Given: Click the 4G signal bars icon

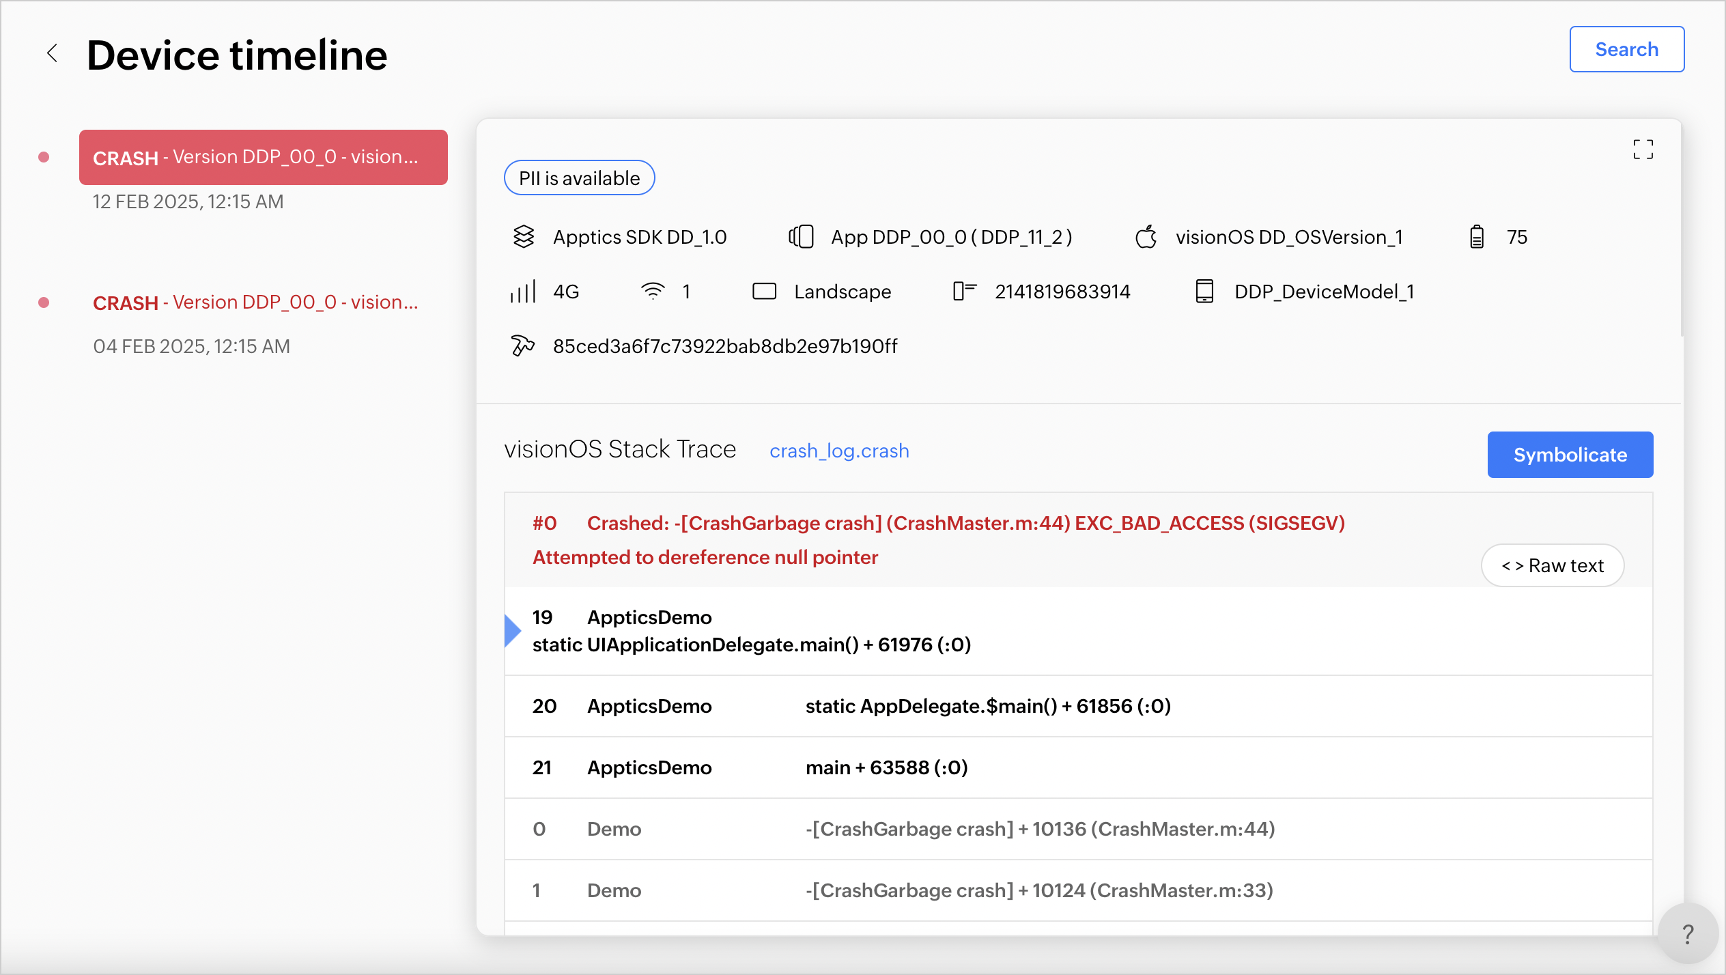Looking at the screenshot, I should (523, 292).
